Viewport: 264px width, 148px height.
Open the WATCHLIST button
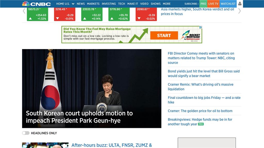228,4
